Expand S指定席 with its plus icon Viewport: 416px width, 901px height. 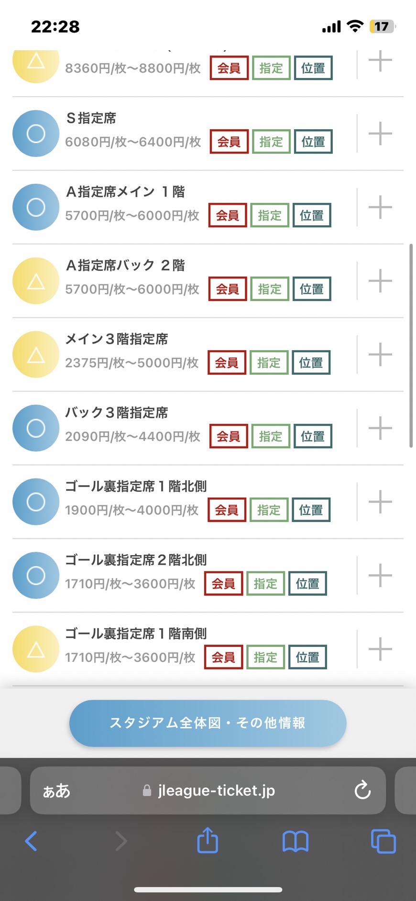tap(380, 133)
